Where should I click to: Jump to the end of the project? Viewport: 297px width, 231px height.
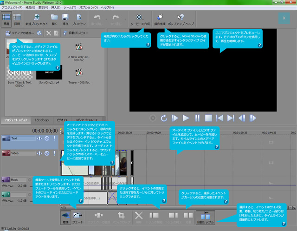(x=231, y=118)
